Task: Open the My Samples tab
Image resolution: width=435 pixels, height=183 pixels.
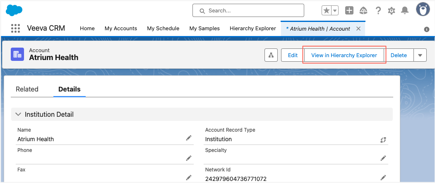Action: coord(204,28)
